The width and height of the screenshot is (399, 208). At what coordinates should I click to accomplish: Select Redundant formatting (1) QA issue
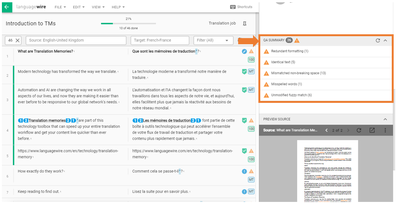(x=326, y=51)
